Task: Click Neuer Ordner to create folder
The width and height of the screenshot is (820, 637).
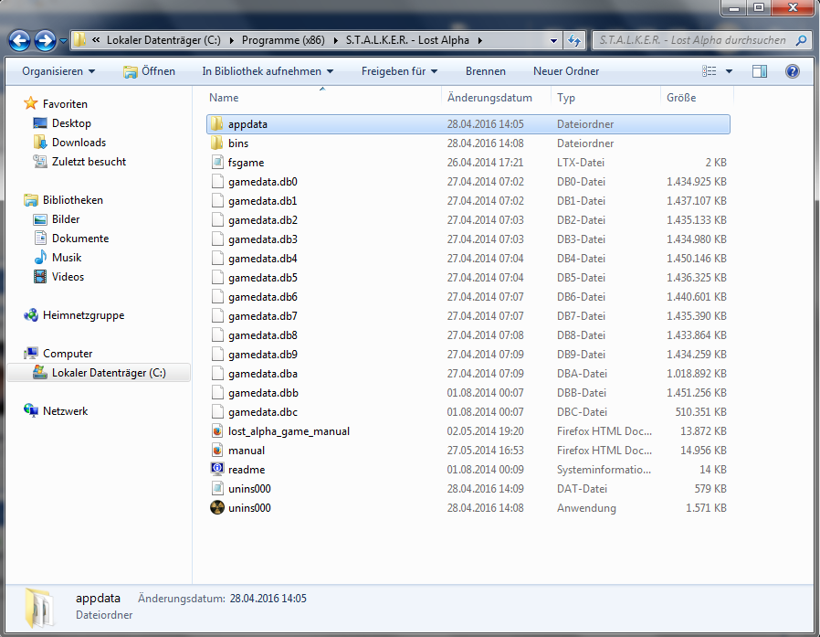Action: point(566,71)
